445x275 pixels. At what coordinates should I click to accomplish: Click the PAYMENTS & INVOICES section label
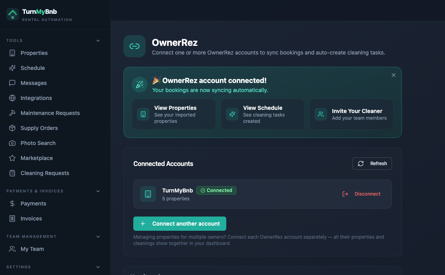35,191
